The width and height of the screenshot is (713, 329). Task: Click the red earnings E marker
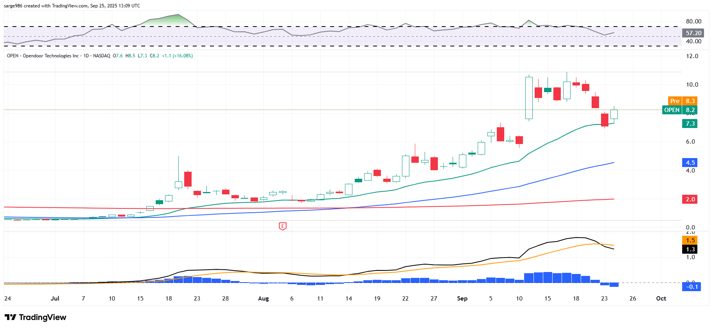(283, 226)
